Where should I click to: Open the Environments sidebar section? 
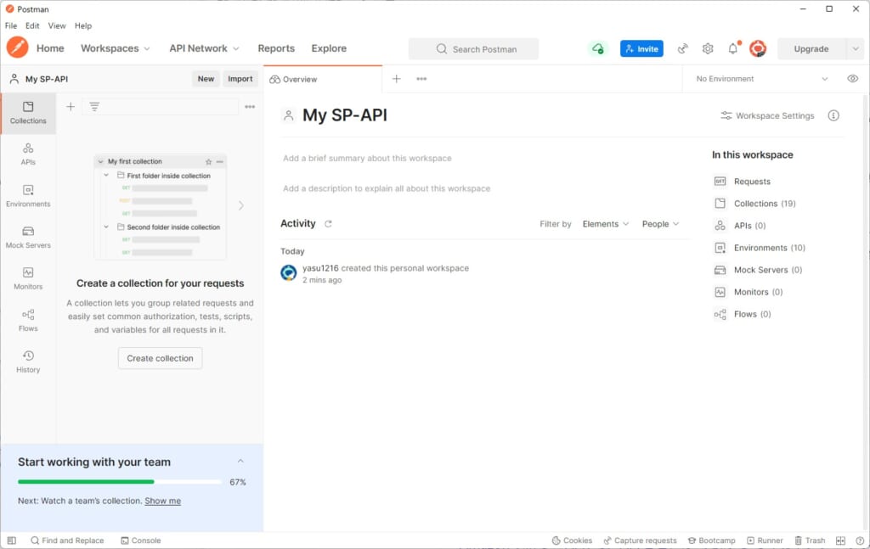pos(28,196)
